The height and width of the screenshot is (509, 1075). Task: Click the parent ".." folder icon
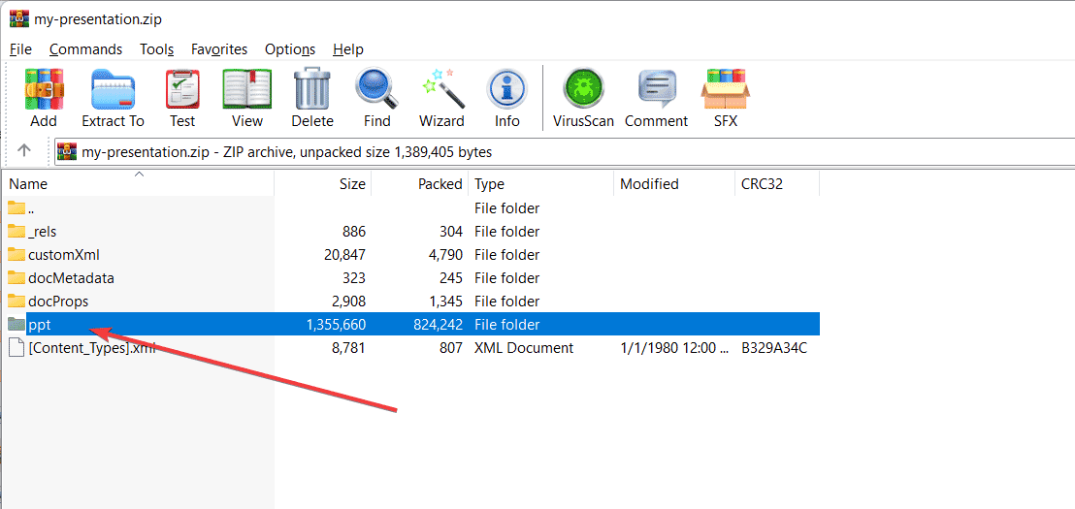[x=16, y=207]
